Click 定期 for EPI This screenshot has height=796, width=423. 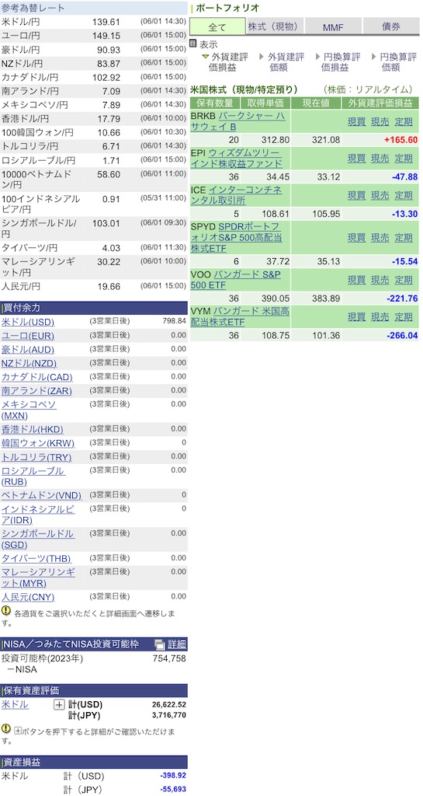click(404, 158)
